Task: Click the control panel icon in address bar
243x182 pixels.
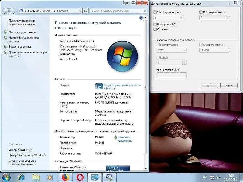Action: 22,11
